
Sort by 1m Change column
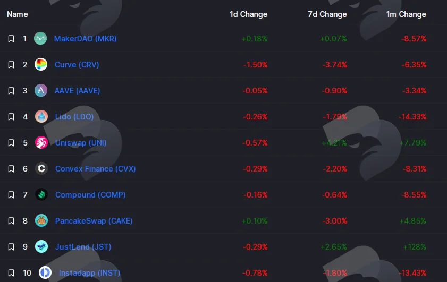pyautogui.click(x=406, y=14)
